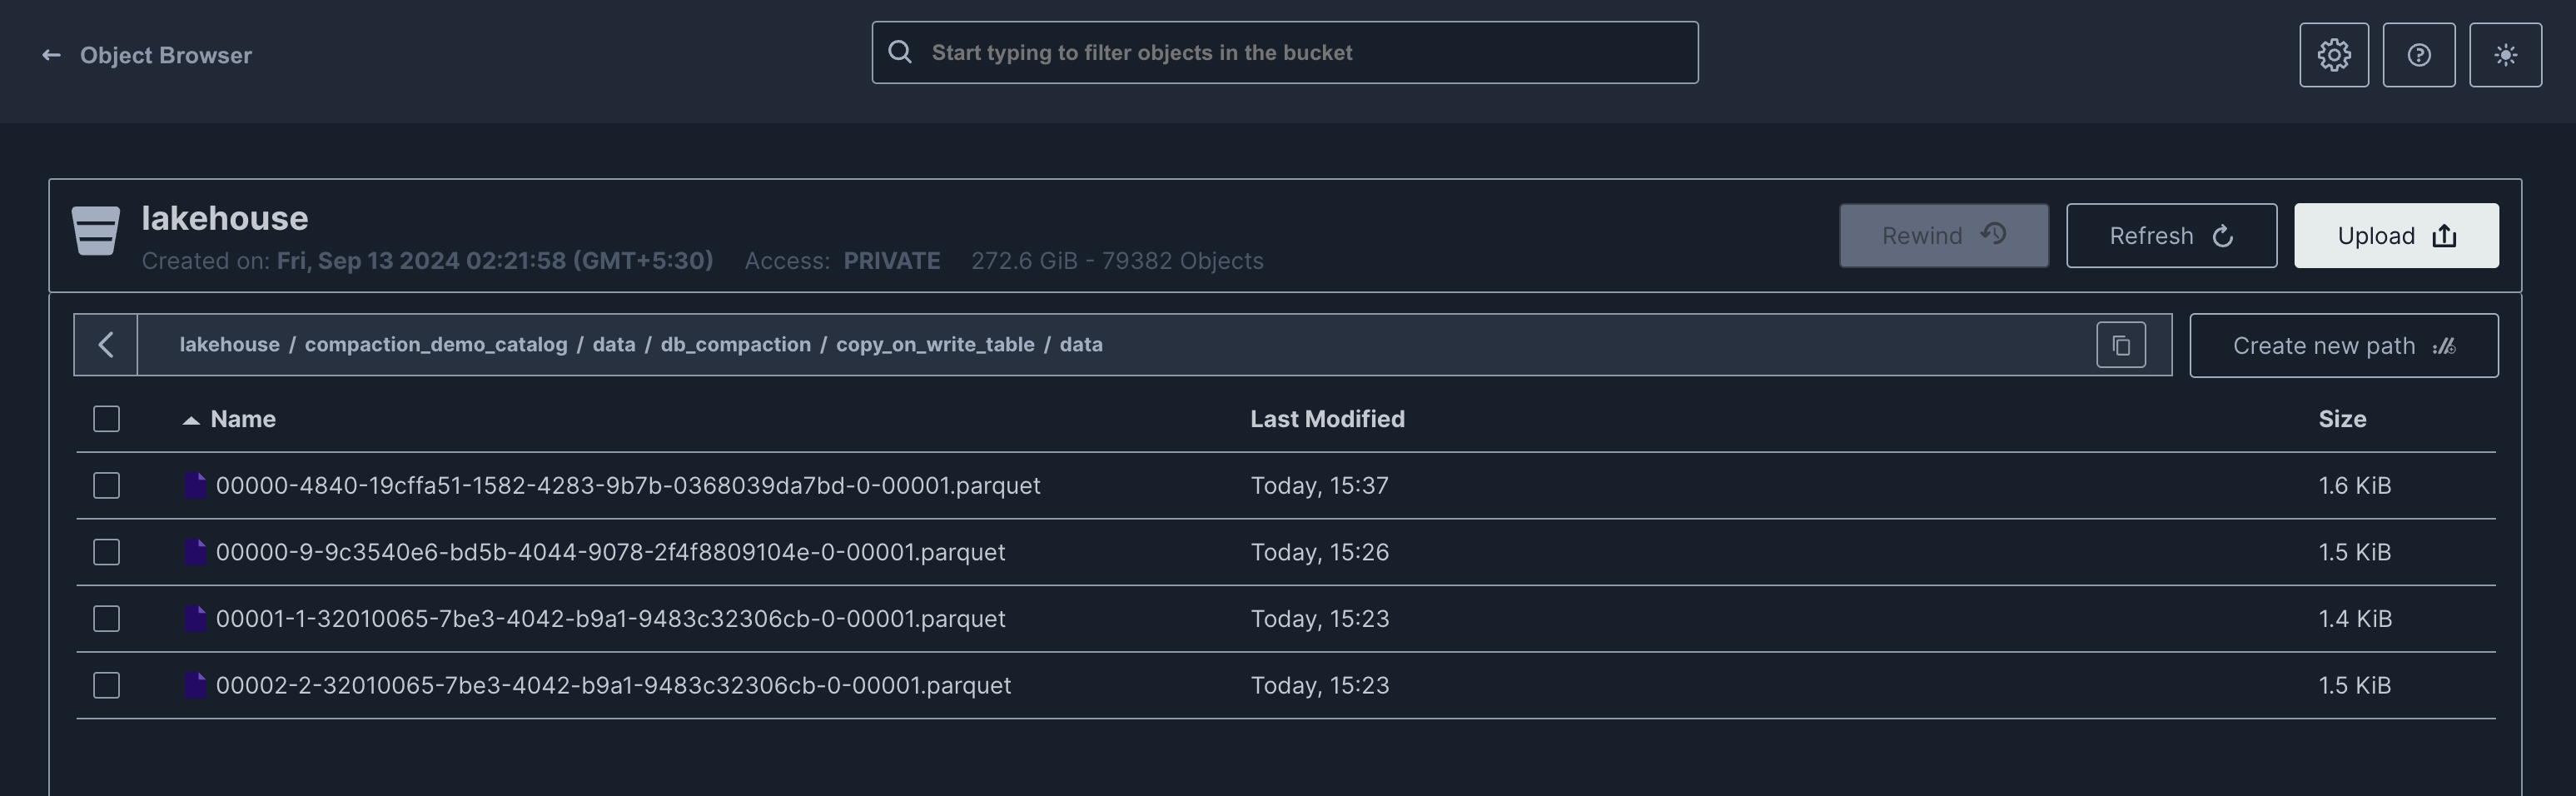Click the back arrow beside Object Browser
2576x796 pixels.
tap(51, 55)
